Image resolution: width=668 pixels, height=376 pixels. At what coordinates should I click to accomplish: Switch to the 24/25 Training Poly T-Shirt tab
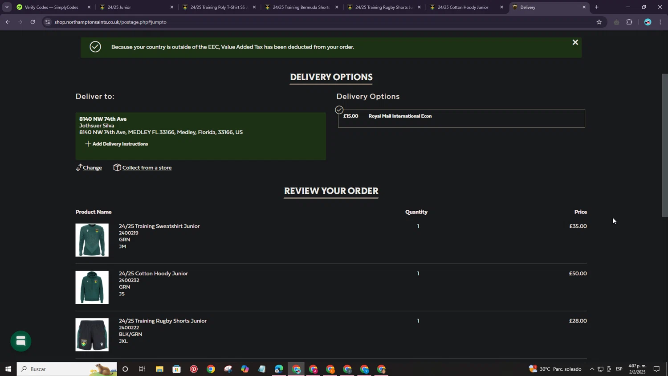(x=218, y=7)
